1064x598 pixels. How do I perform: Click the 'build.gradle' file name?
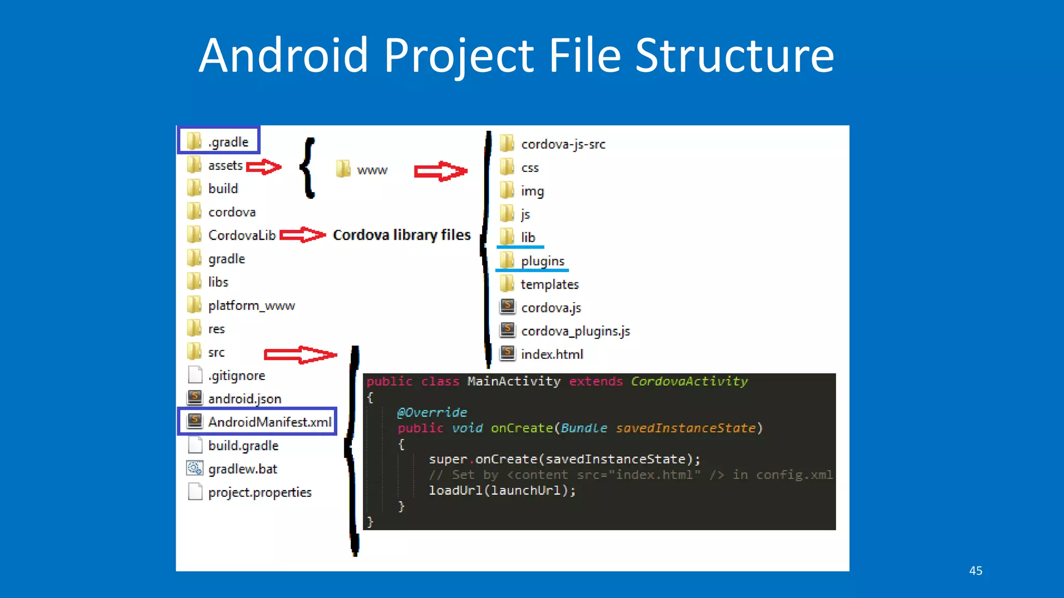(x=243, y=446)
